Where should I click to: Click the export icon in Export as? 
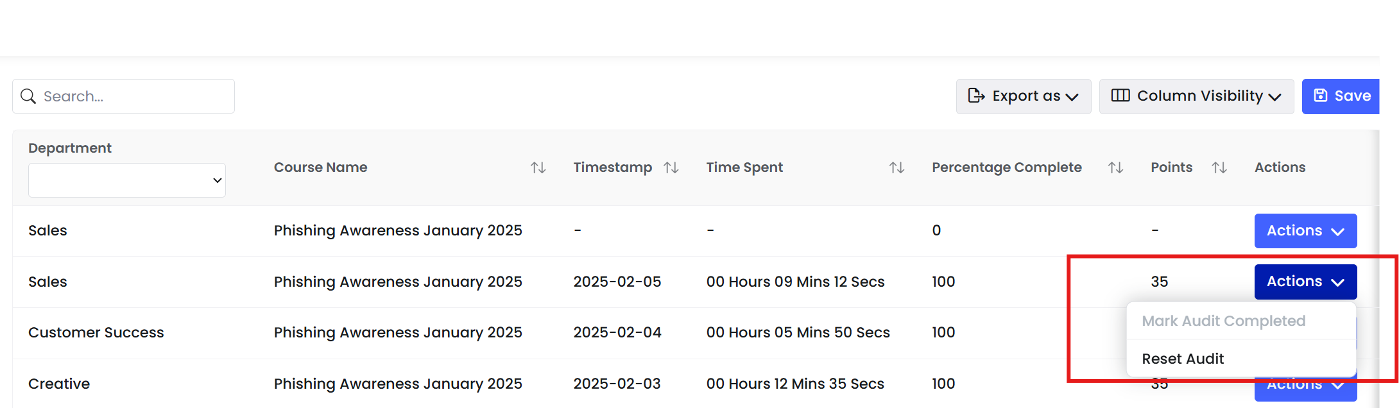976,96
